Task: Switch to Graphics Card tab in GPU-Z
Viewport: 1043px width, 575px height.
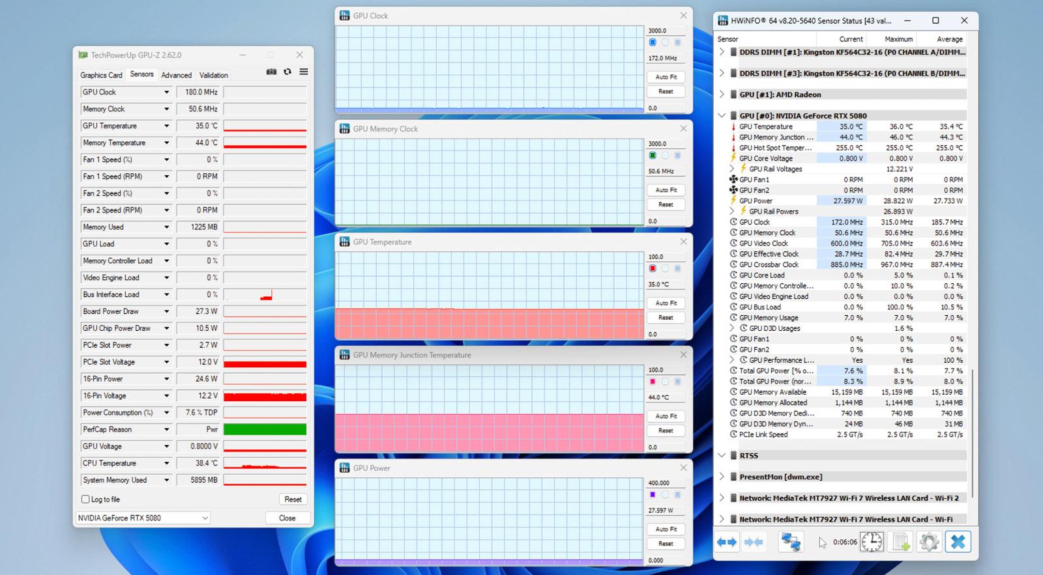Action: click(x=101, y=76)
